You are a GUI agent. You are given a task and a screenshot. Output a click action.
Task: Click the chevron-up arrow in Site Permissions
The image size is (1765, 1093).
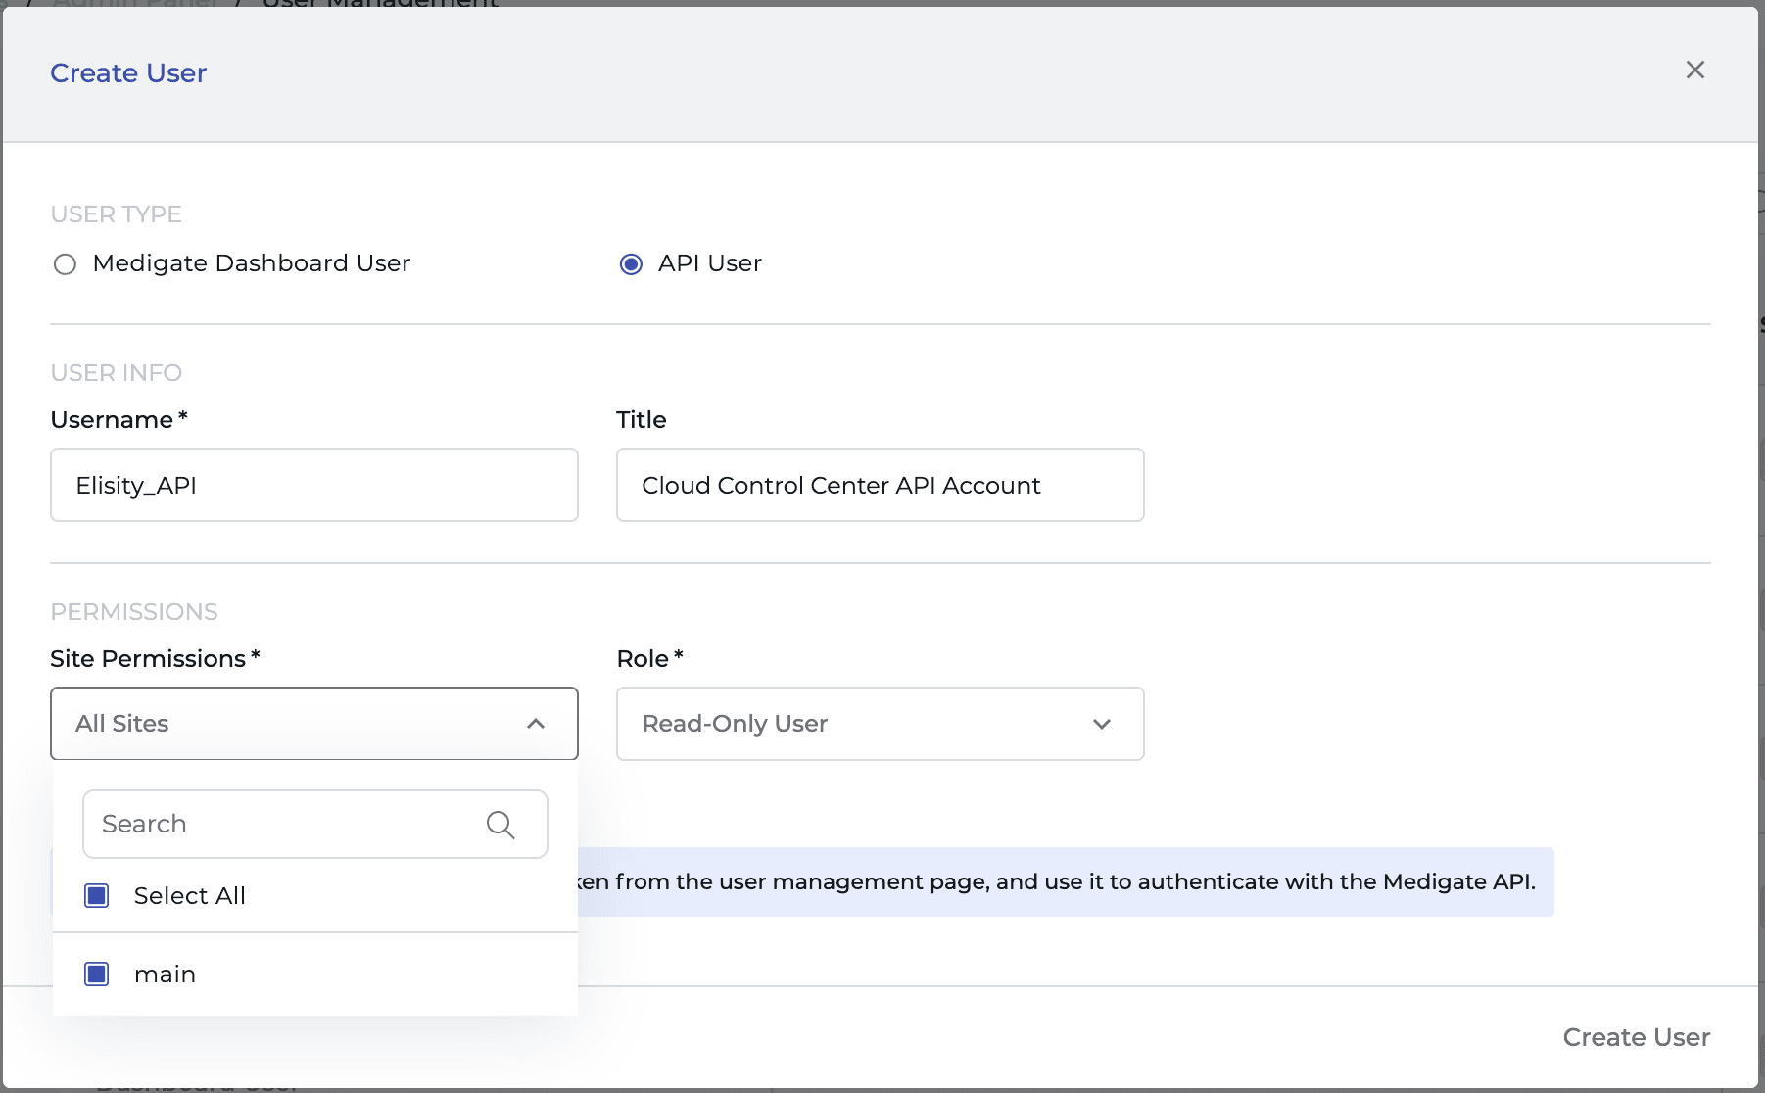pos(536,724)
